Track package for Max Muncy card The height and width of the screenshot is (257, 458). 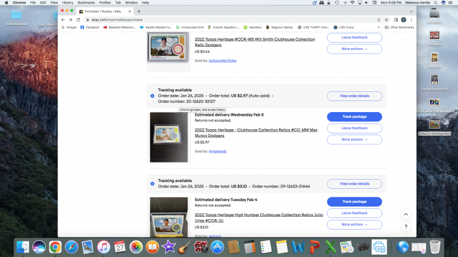click(x=354, y=116)
